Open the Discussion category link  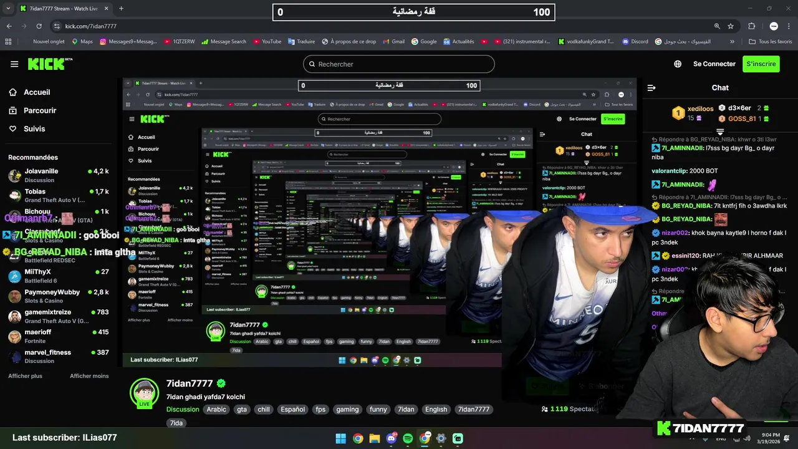183,410
